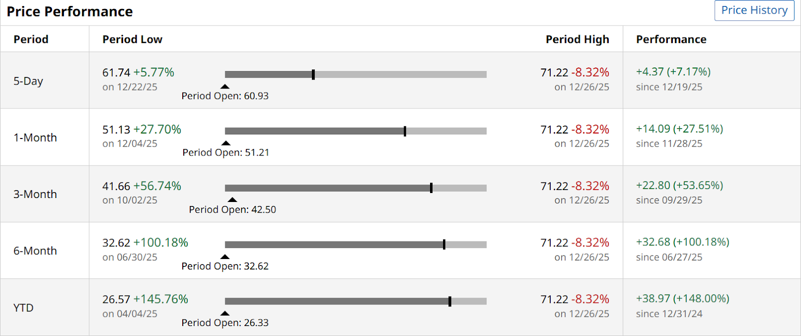Click the 1-Month range bar current price tick

405,131
